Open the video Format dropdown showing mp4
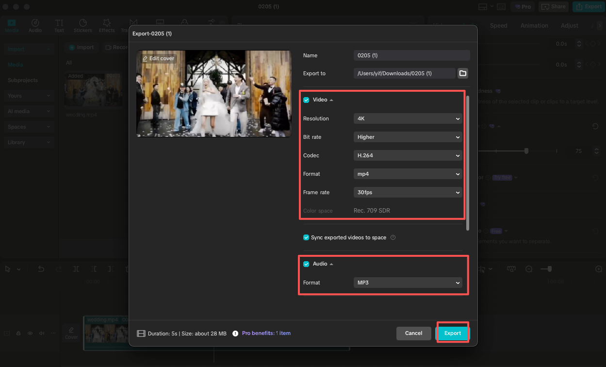The image size is (606, 367). [x=408, y=174]
